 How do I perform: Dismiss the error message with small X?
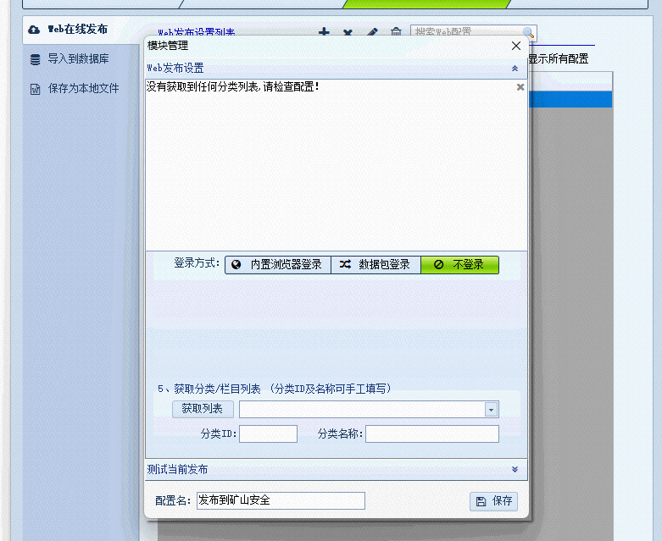(x=520, y=86)
